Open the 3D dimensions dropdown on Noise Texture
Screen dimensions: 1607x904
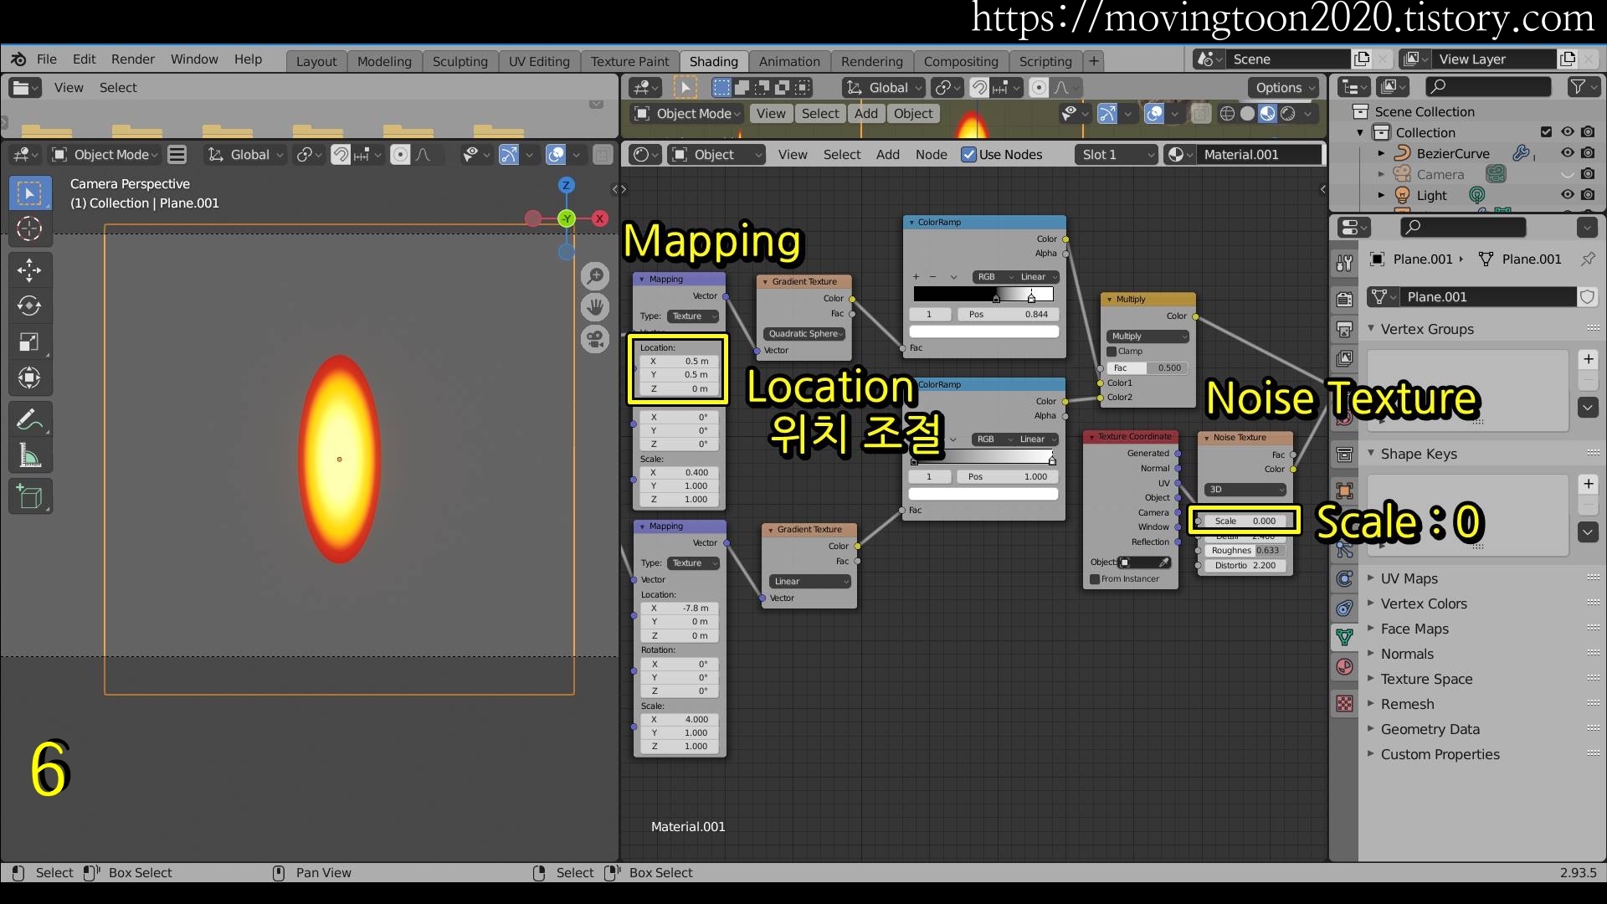(x=1245, y=490)
